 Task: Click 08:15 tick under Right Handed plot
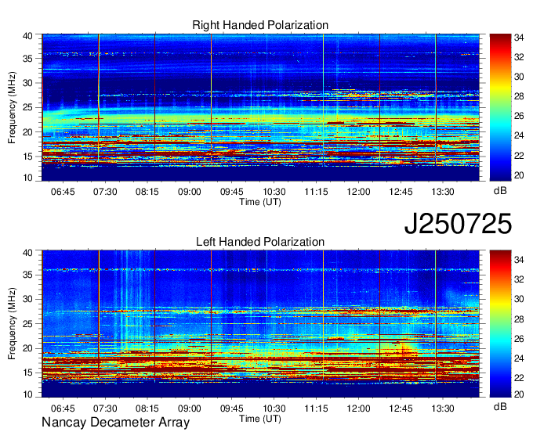147,192
